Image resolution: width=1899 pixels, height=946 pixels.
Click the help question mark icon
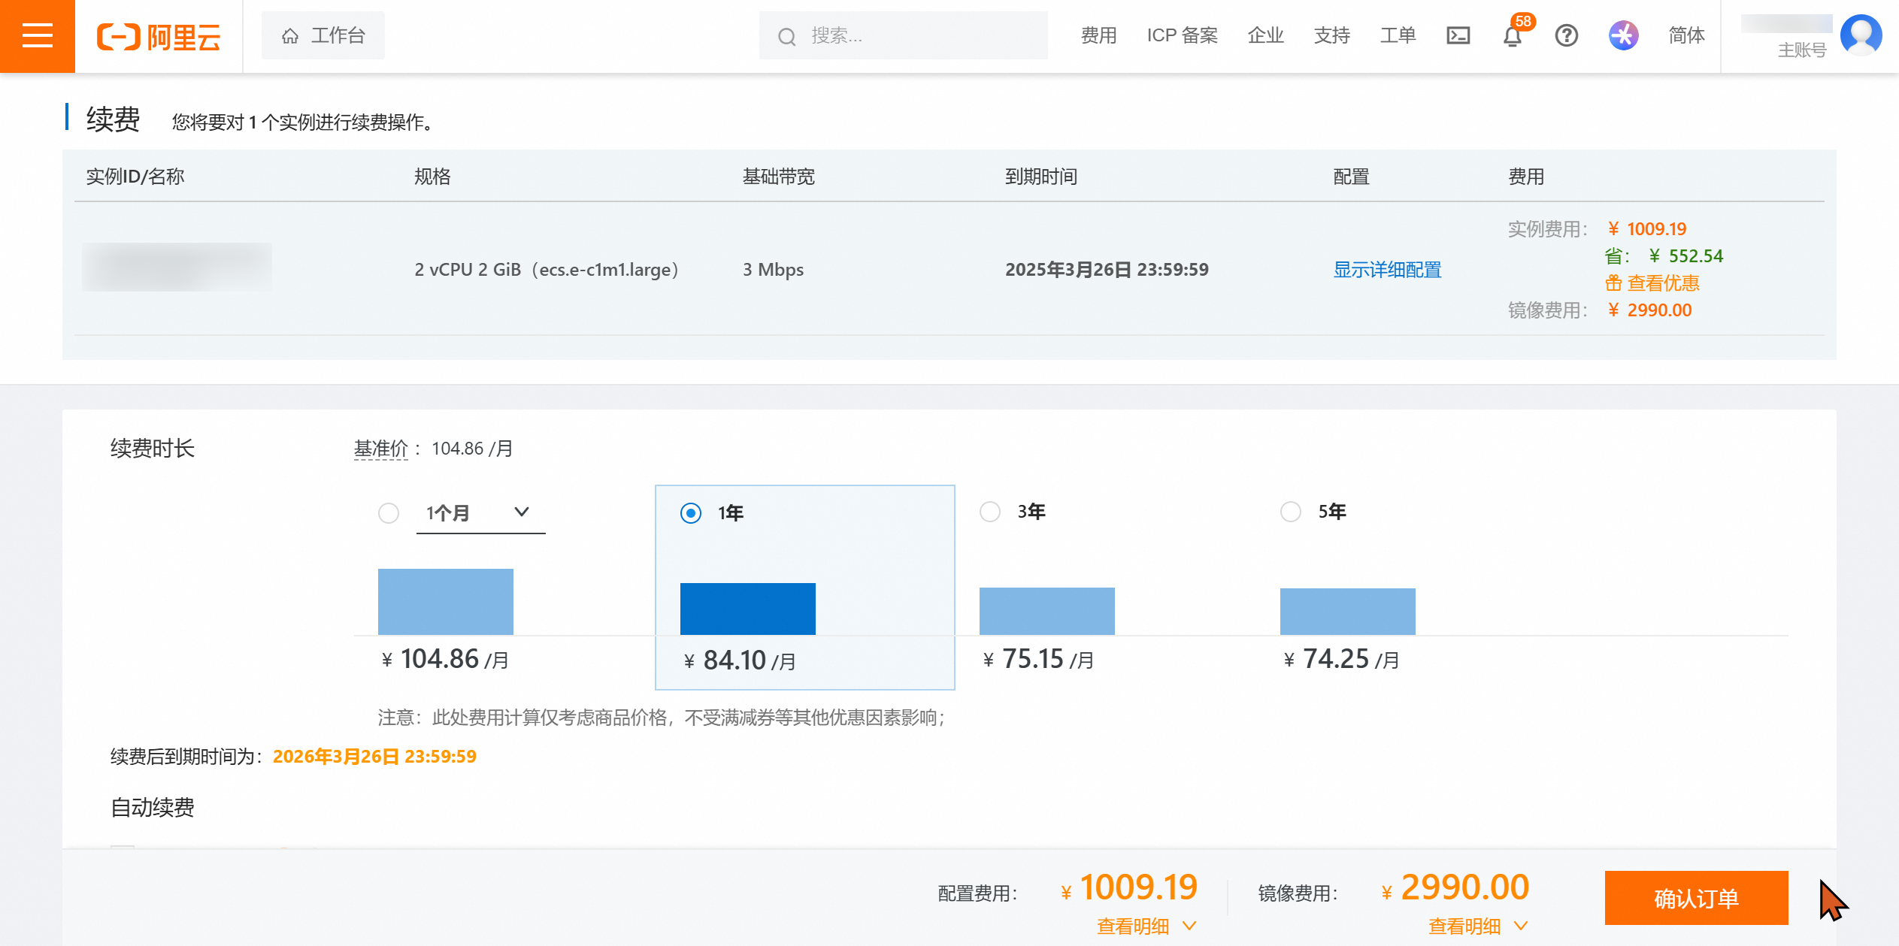1566,35
